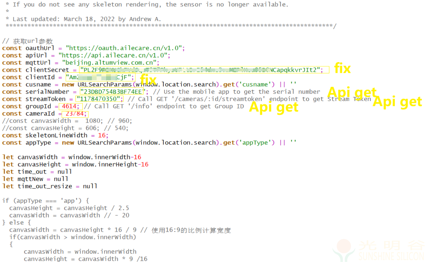Select the streamToken value 1178470350
This screenshot has width=427, height=262.
coord(100,99)
